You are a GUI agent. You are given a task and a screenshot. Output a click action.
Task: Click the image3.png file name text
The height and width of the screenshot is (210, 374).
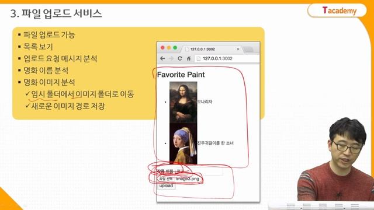(188, 178)
